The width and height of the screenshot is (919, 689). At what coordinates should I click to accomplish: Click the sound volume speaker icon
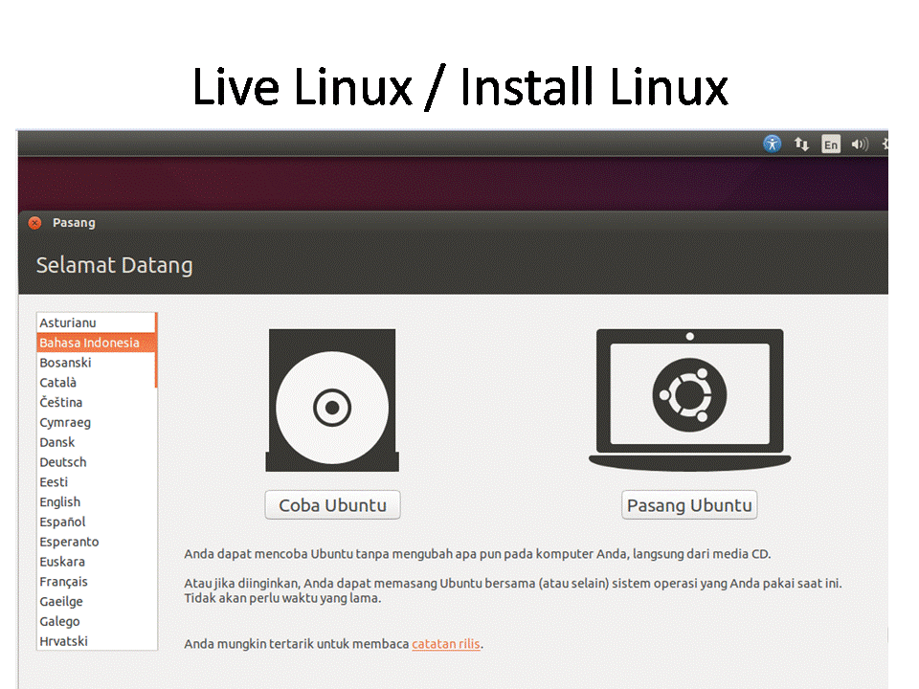[x=860, y=144]
